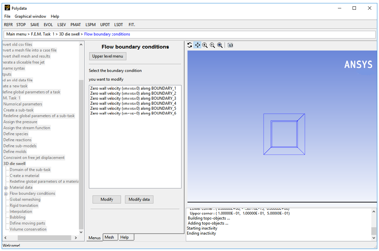Select Define moving parts in the tree
Screen dimensions: 379x251
pyautogui.click(x=27, y=223)
